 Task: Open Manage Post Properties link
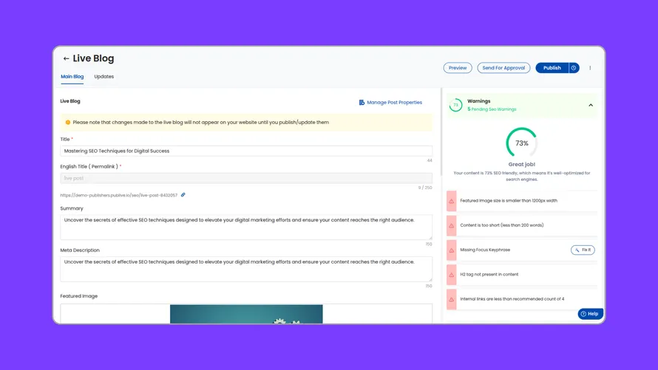[390, 103]
